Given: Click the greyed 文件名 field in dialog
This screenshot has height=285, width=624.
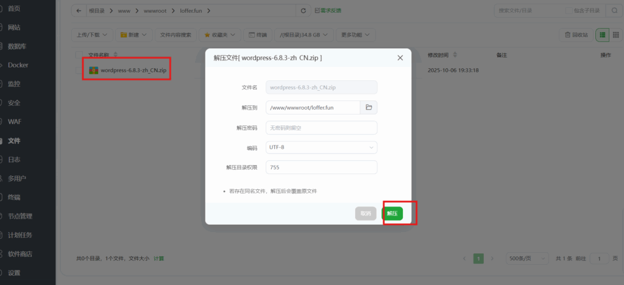Looking at the screenshot, I should [x=322, y=88].
